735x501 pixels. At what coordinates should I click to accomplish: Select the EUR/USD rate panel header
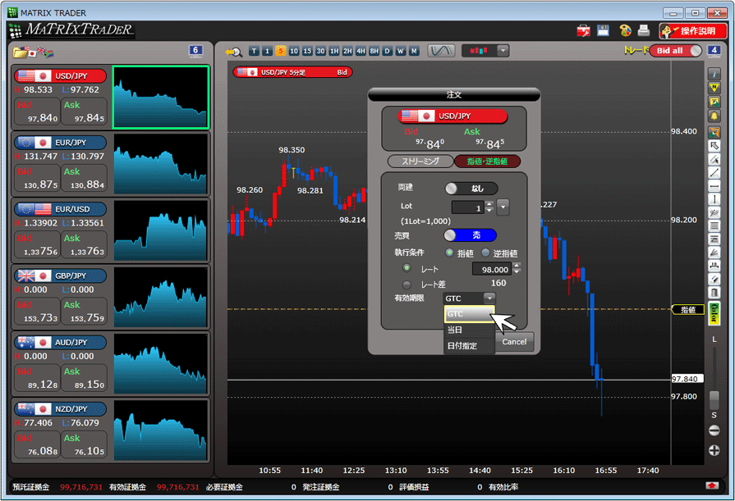60,209
